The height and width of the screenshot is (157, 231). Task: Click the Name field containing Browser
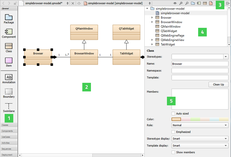pyautogui.click(x=200, y=64)
